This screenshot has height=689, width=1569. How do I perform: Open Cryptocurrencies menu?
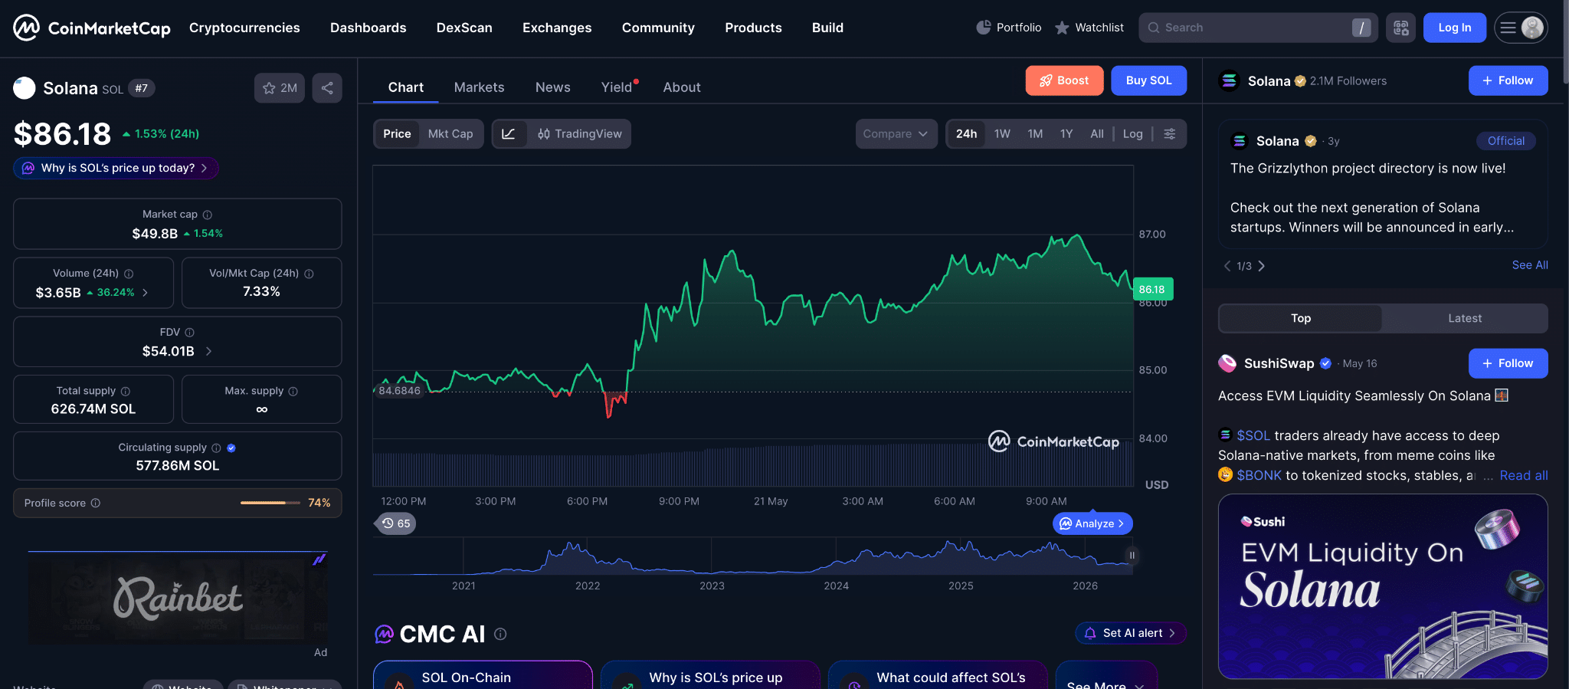pos(244,28)
